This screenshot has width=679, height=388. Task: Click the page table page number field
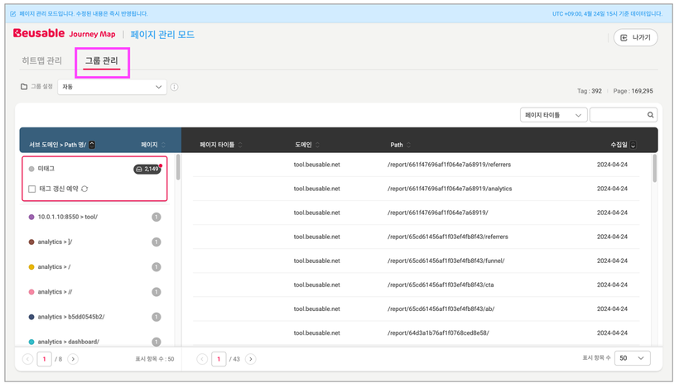click(x=219, y=359)
